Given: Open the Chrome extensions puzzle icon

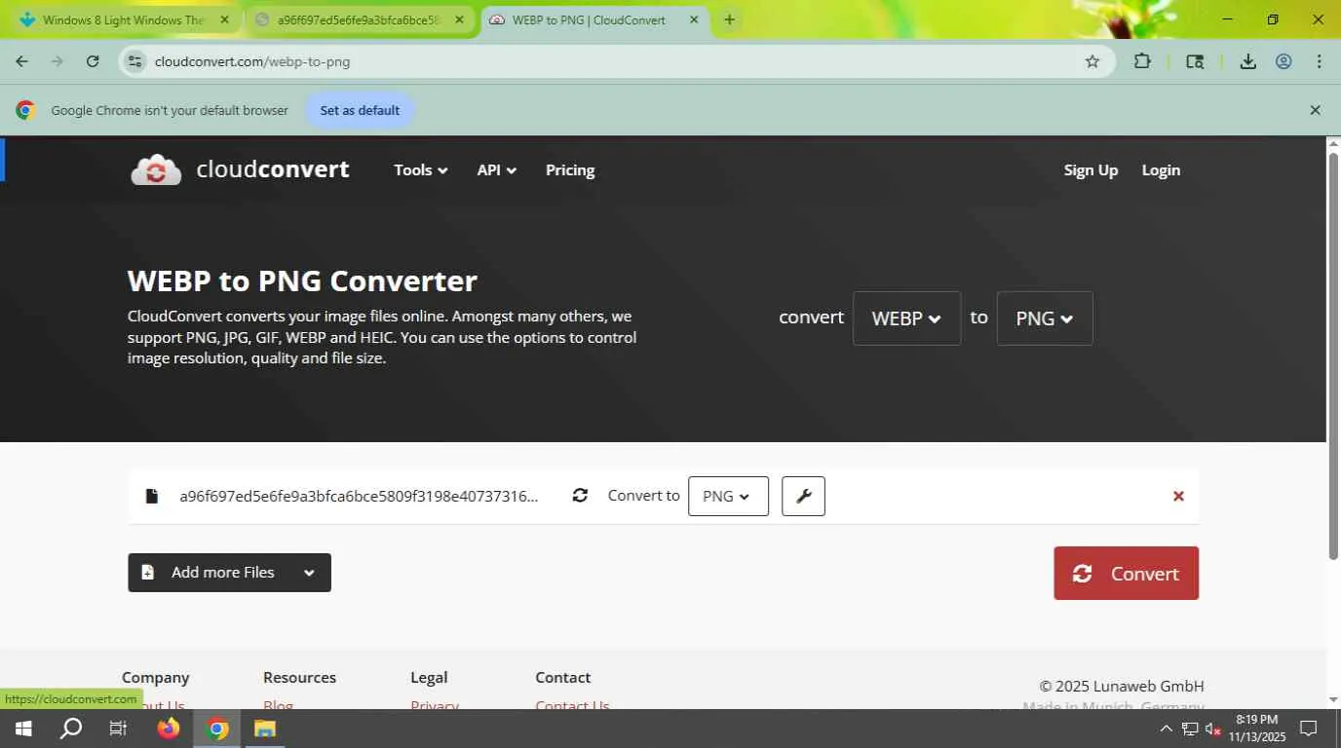Looking at the screenshot, I should pos(1142,61).
